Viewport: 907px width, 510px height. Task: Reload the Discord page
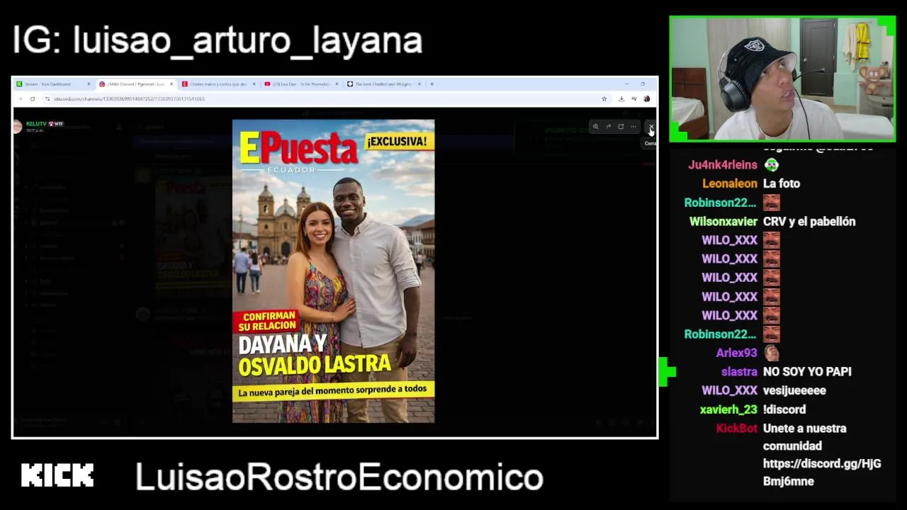tap(33, 98)
